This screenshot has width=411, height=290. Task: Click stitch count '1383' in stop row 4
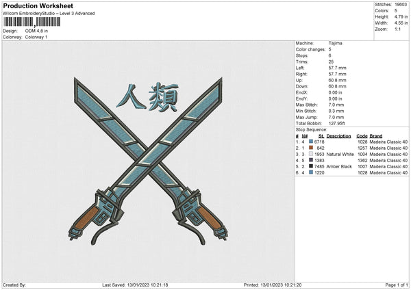(x=319, y=160)
